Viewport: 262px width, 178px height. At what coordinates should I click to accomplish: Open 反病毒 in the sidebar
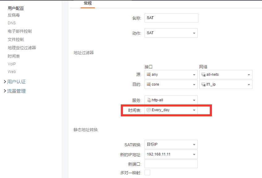tap(14, 15)
